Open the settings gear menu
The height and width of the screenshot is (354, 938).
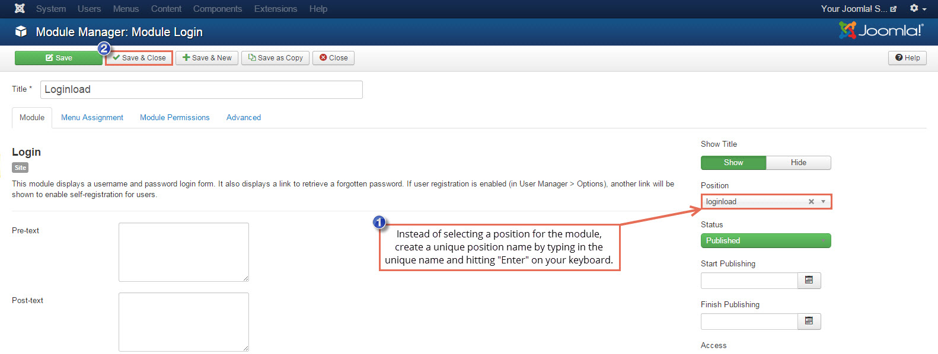[x=917, y=9]
